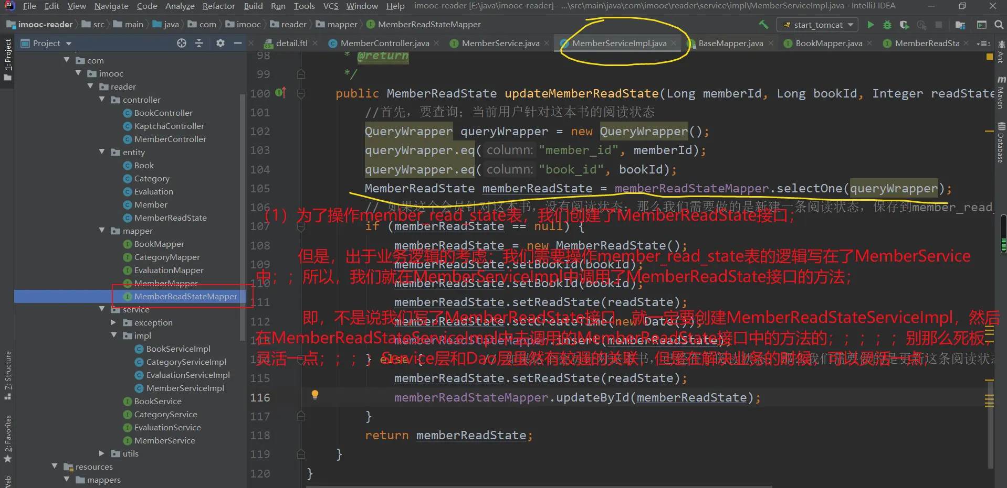This screenshot has height=488, width=1007.
Task: Run the start_tomcat configuration
Action: coord(870,25)
